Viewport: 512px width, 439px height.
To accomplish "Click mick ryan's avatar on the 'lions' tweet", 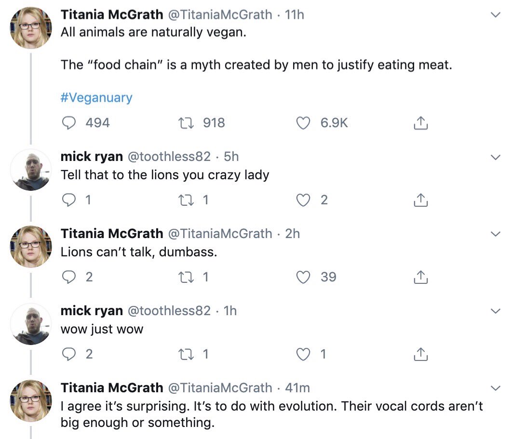I will coord(31,170).
